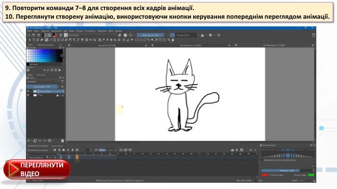Delete the selected layer with trash icon
The width and height of the screenshot is (337, 189).
click(x=62, y=141)
